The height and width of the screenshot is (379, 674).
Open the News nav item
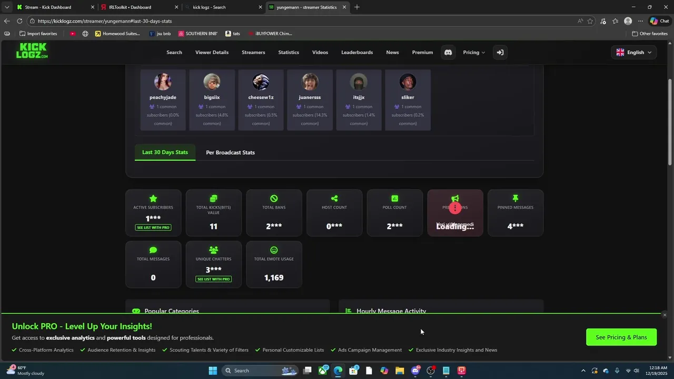click(392, 53)
